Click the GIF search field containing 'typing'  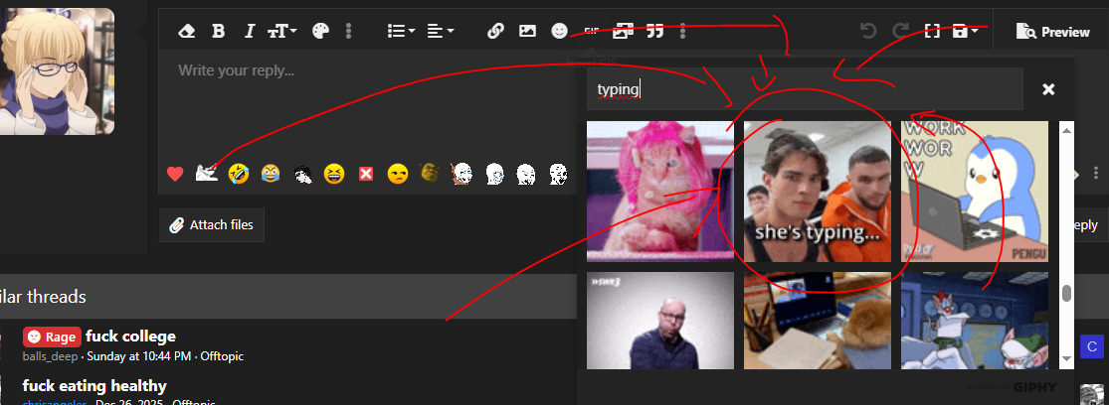804,89
